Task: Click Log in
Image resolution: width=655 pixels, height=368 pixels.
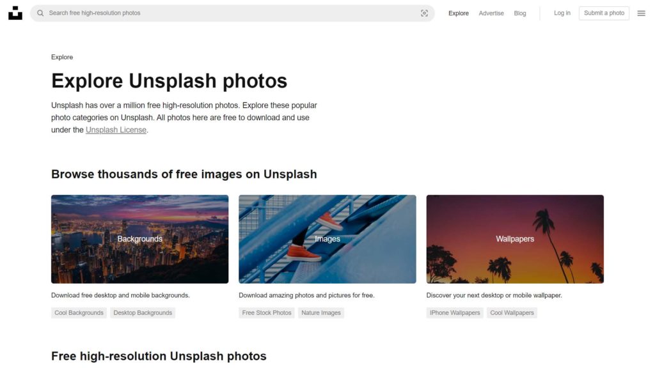Action: click(562, 13)
